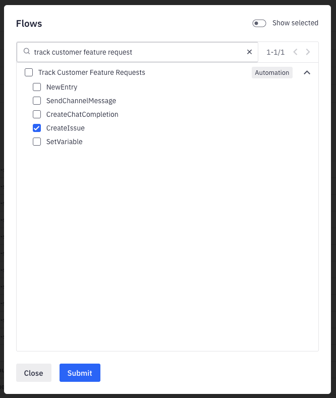The width and height of the screenshot is (336, 398).
Task: Uncheck the CreateIssue checkbox
Action: [x=37, y=128]
